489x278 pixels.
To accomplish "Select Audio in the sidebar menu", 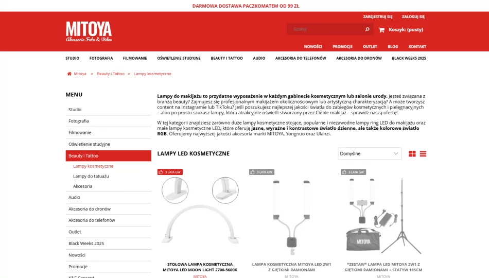I will pyautogui.click(x=108, y=198).
